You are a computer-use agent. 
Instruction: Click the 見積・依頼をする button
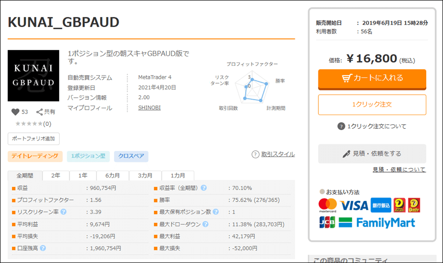[372, 154]
